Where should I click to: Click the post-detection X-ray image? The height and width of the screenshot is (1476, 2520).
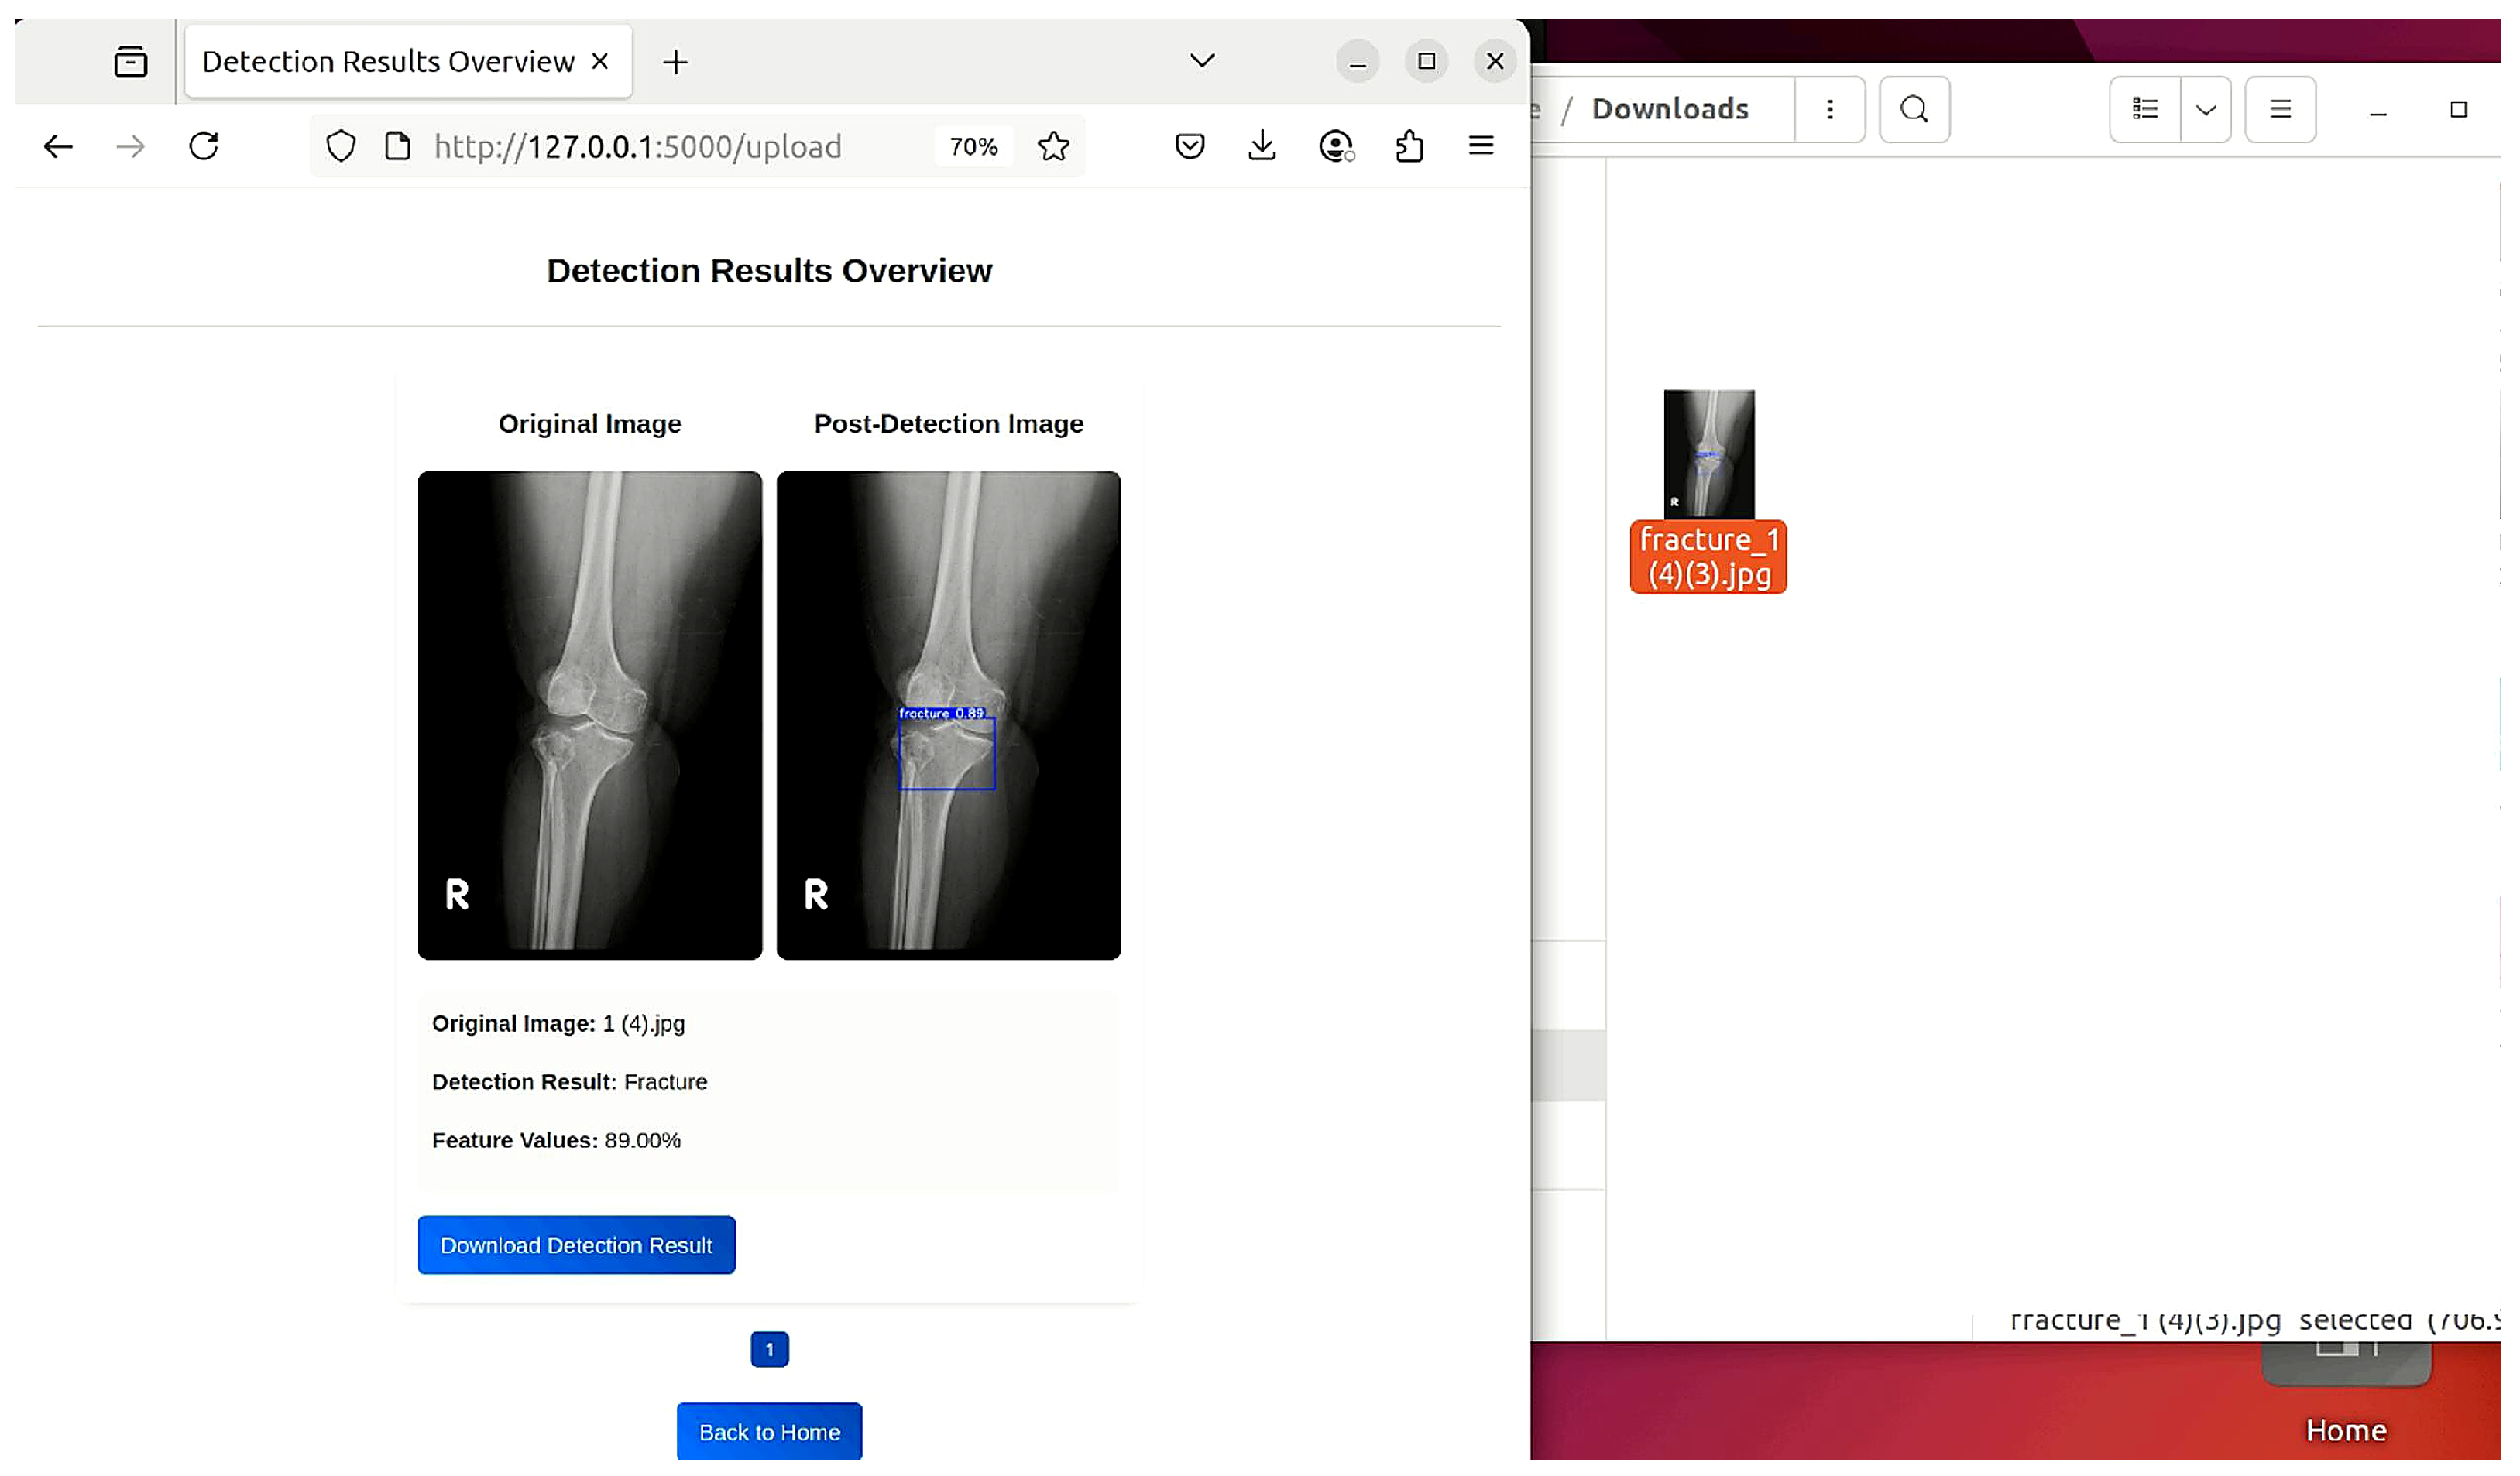click(x=949, y=715)
